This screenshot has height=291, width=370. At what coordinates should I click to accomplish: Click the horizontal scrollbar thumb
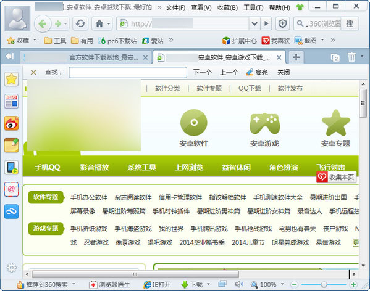(x=135, y=274)
